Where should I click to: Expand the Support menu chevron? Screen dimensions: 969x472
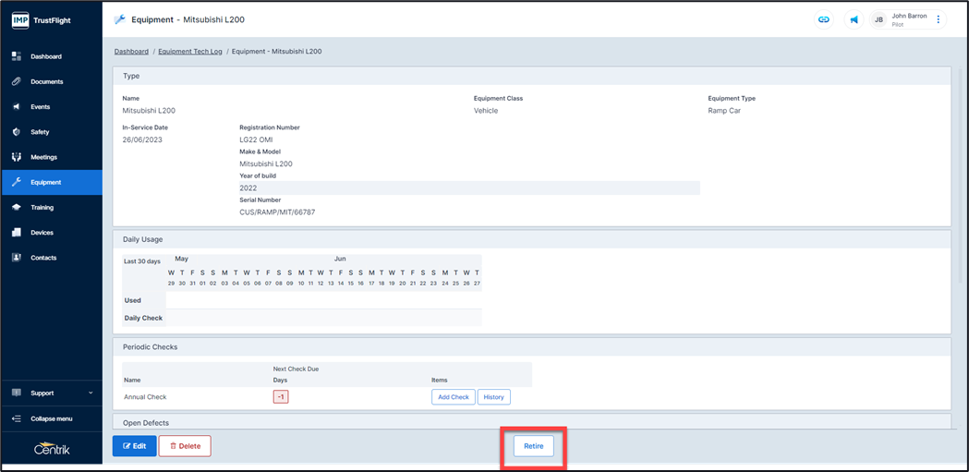pyautogui.click(x=91, y=393)
